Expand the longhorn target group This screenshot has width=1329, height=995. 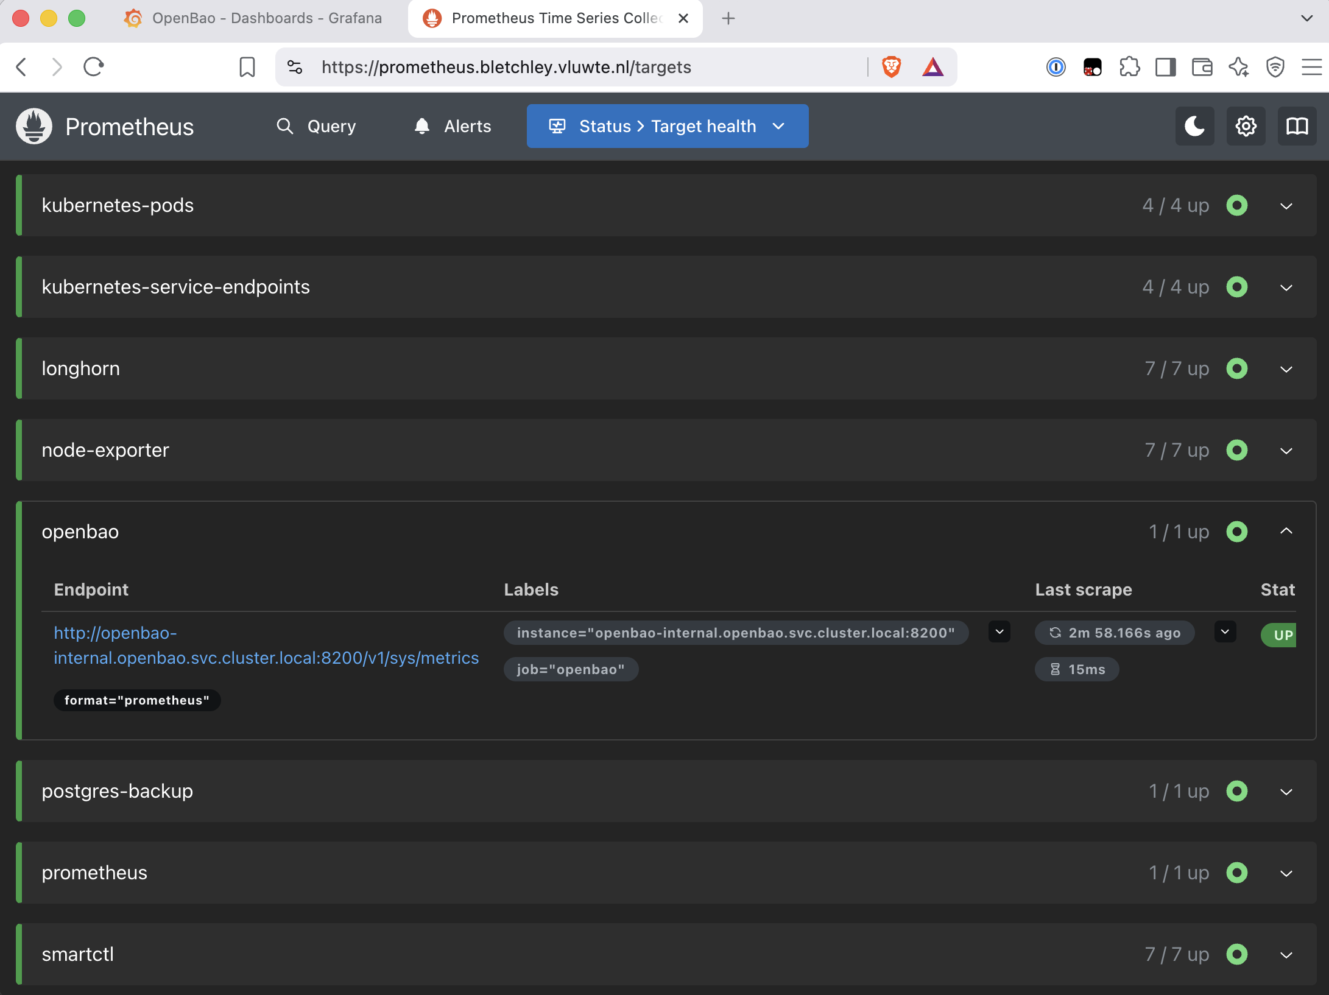[x=1286, y=369]
